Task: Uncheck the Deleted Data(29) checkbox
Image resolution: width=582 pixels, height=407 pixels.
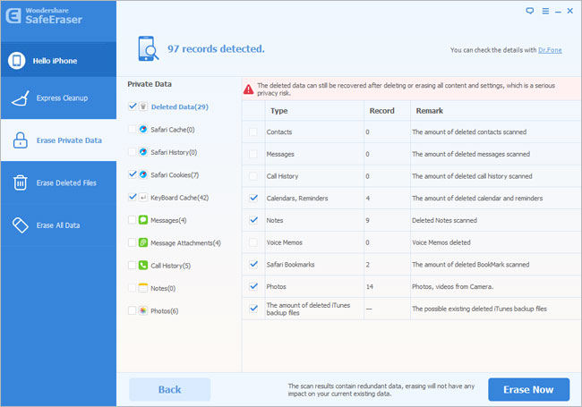Action: pos(133,106)
